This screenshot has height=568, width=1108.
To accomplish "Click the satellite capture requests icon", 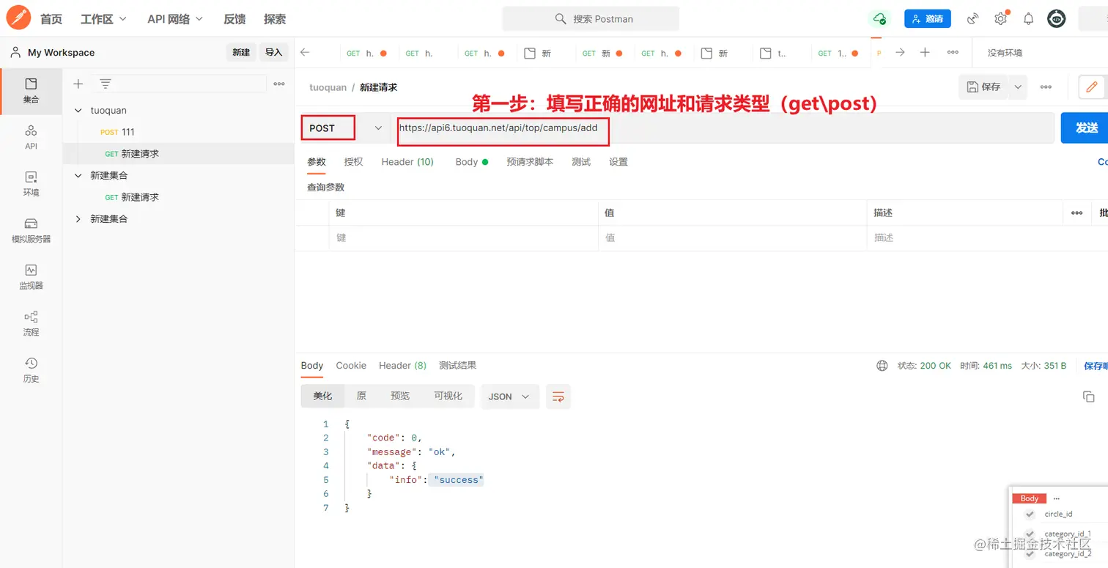I will (972, 19).
